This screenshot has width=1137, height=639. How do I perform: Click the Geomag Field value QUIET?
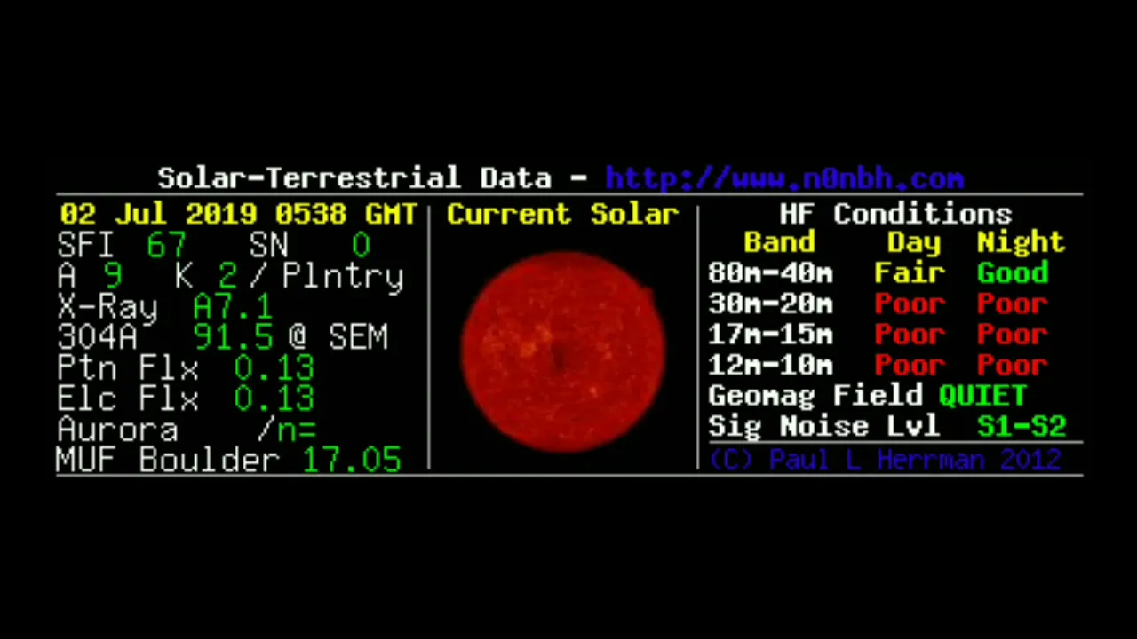[x=982, y=396]
